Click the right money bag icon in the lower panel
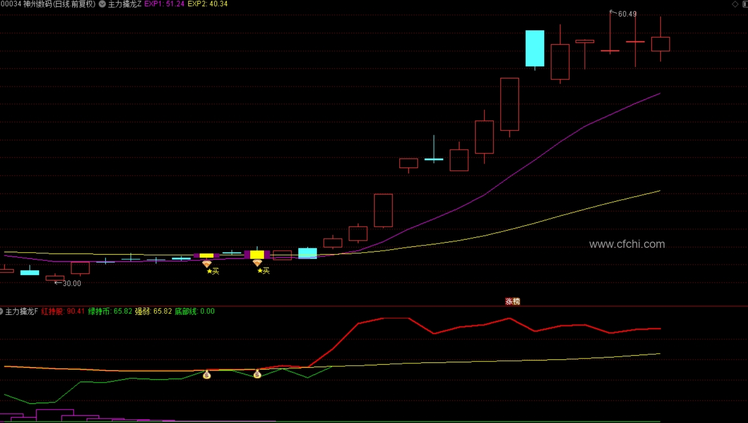748x423 pixels. tap(257, 374)
